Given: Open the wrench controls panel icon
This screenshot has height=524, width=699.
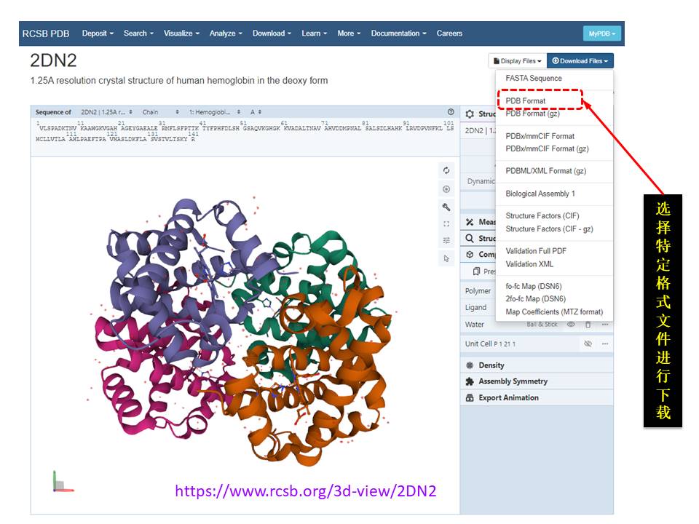Looking at the screenshot, I should coord(446,207).
